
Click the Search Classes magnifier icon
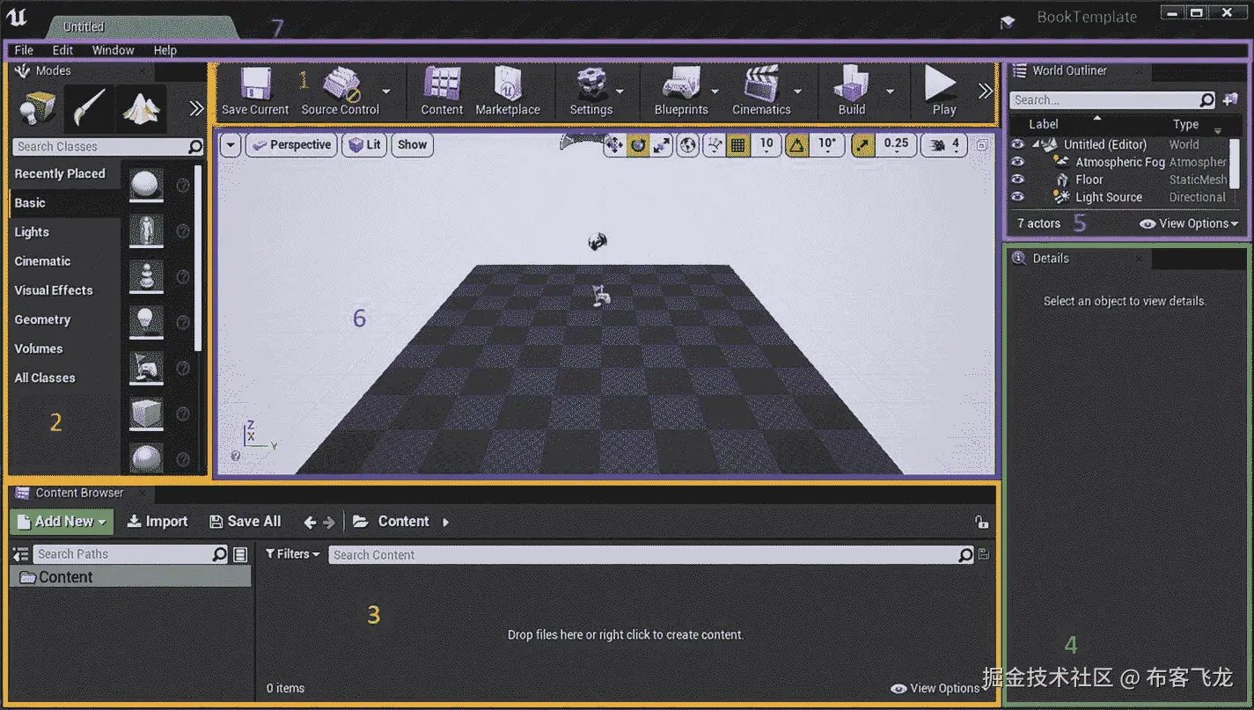(194, 147)
